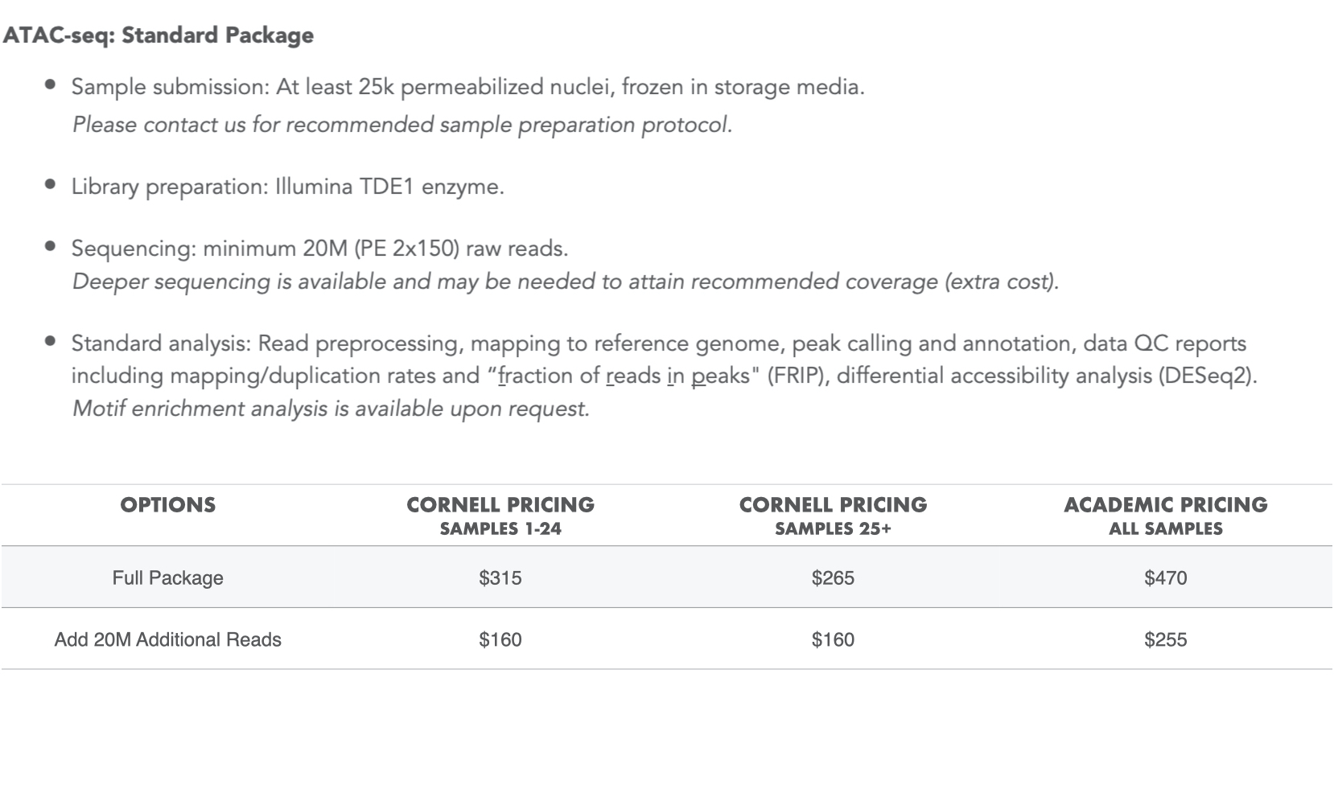Select the $160 price under Samples 1-24
Screen dimensions: 1334x785
pyautogui.click(x=500, y=639)
